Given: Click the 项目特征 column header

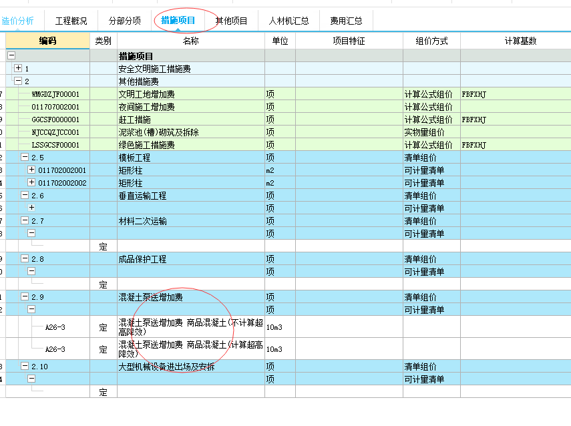Looking at the screenshot, I should click(349, 41).
